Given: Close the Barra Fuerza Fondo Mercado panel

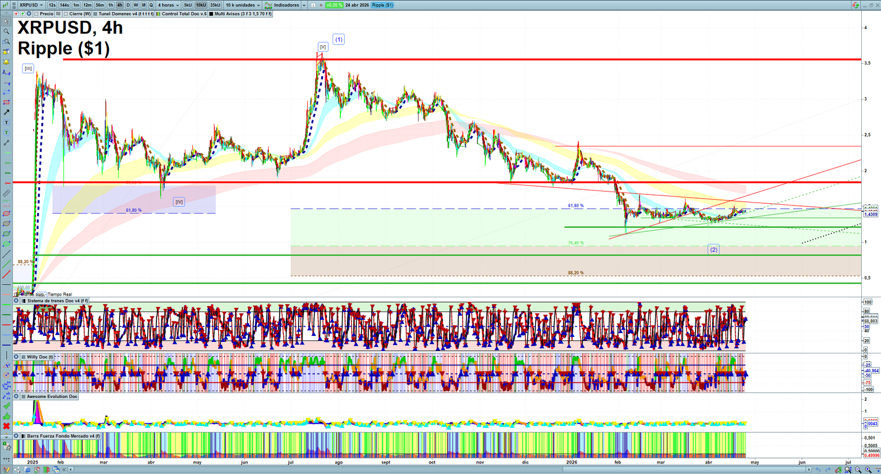Looking at the screenshot, I should (17, 436).
